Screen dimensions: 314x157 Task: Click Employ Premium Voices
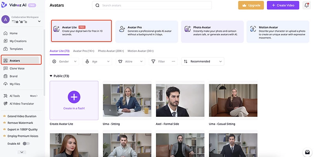(23, 136)
